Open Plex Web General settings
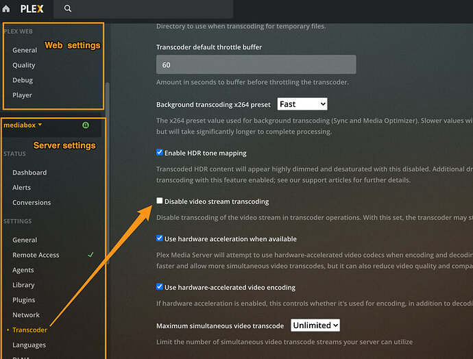The width and height of the screenshot is (473, 359). pos(25,50)
